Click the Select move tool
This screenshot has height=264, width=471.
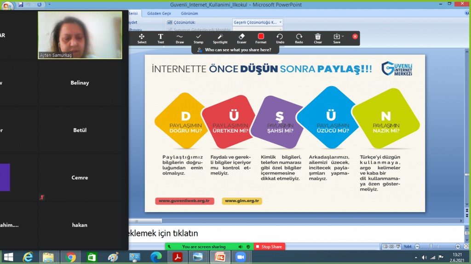click(x=142, y=38)
